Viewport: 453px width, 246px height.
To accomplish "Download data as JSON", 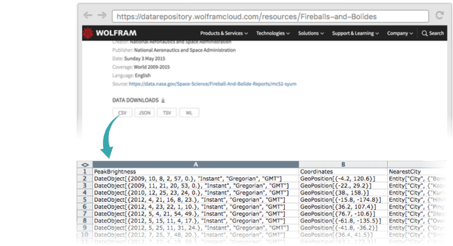I will 145,113.
